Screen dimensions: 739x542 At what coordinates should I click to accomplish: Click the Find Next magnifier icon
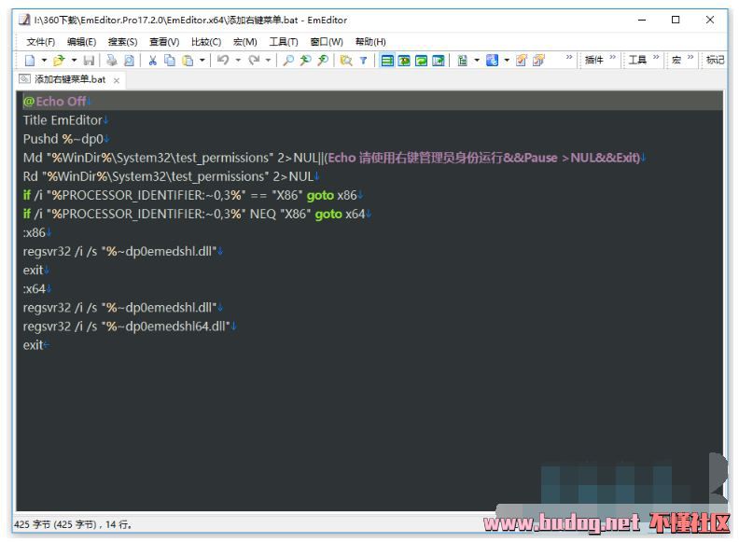pos(323,61)
